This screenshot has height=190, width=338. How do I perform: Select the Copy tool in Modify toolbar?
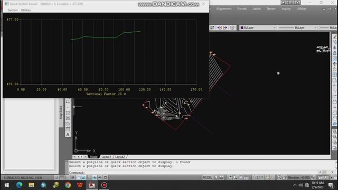[334, 42]
